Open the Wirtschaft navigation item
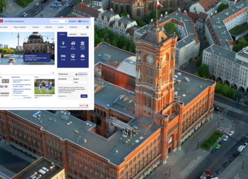 49,27
